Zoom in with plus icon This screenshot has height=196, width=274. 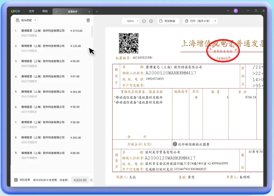tap(151, 21)
